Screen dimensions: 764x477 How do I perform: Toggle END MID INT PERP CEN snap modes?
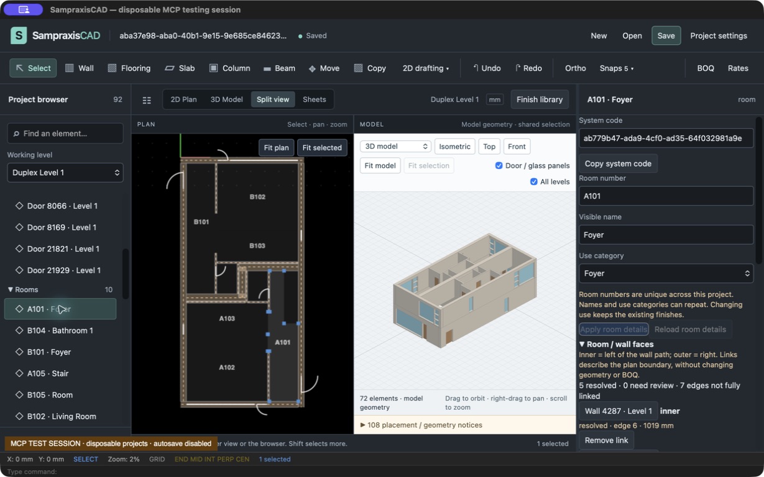(212, 459)
